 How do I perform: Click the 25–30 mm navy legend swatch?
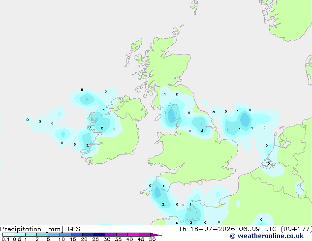click(99, 235)
